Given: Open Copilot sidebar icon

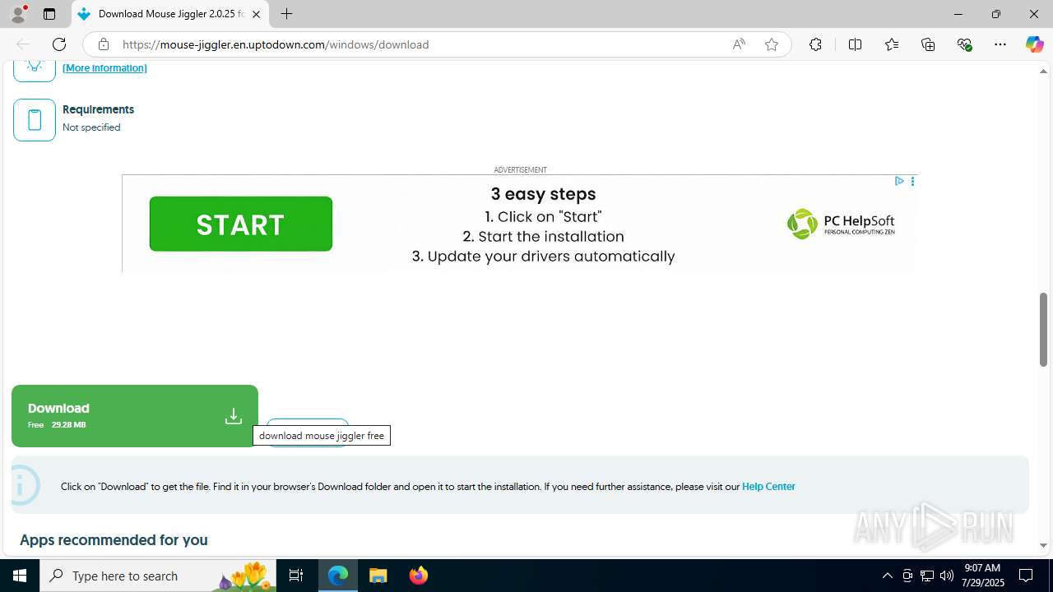Looking at the screenshot, I should tap(1034, 44).
